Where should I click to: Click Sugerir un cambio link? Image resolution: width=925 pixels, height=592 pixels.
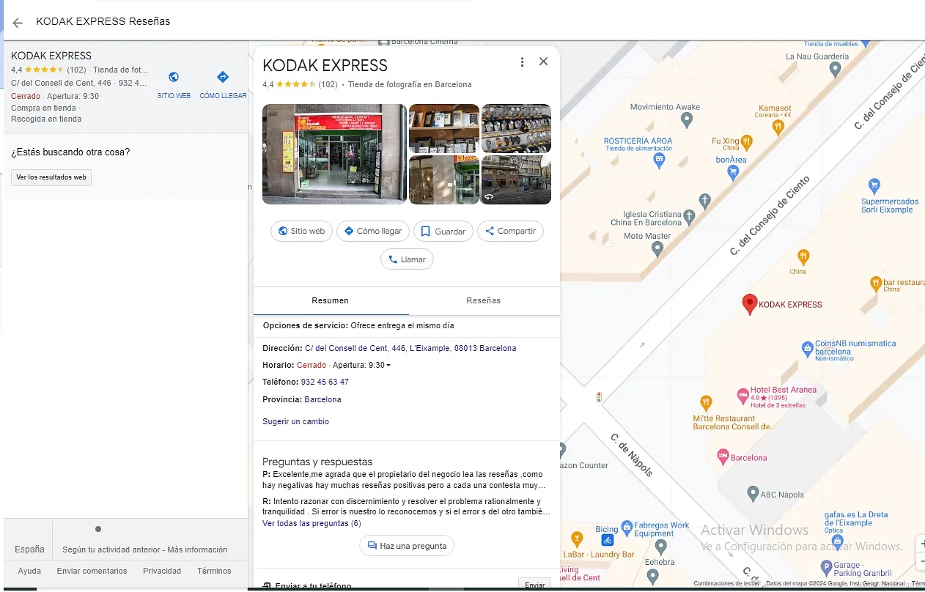(x=295, y=421)
